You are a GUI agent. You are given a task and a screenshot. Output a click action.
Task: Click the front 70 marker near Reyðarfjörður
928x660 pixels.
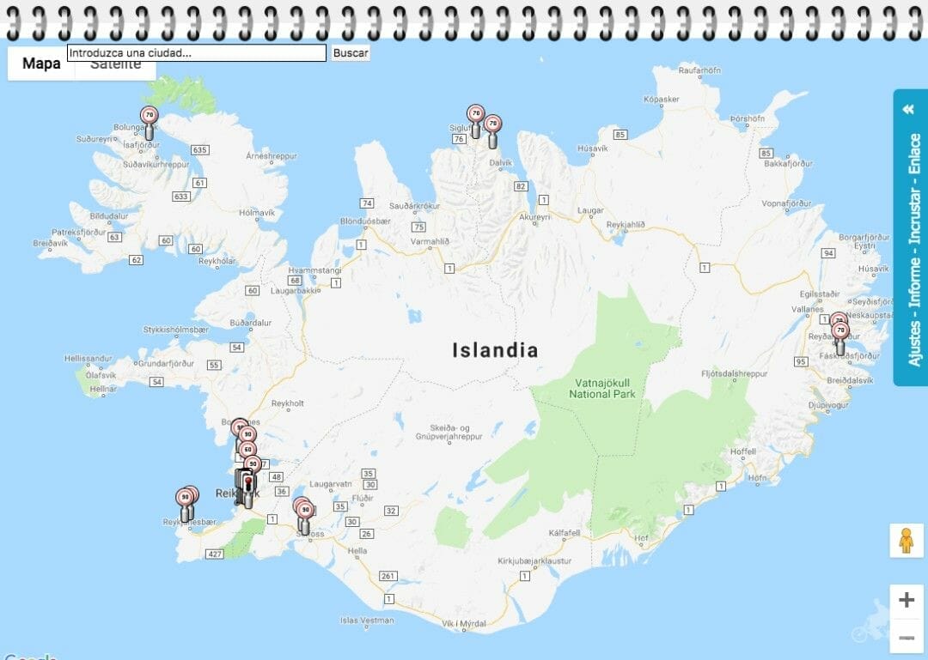[839, 337]
